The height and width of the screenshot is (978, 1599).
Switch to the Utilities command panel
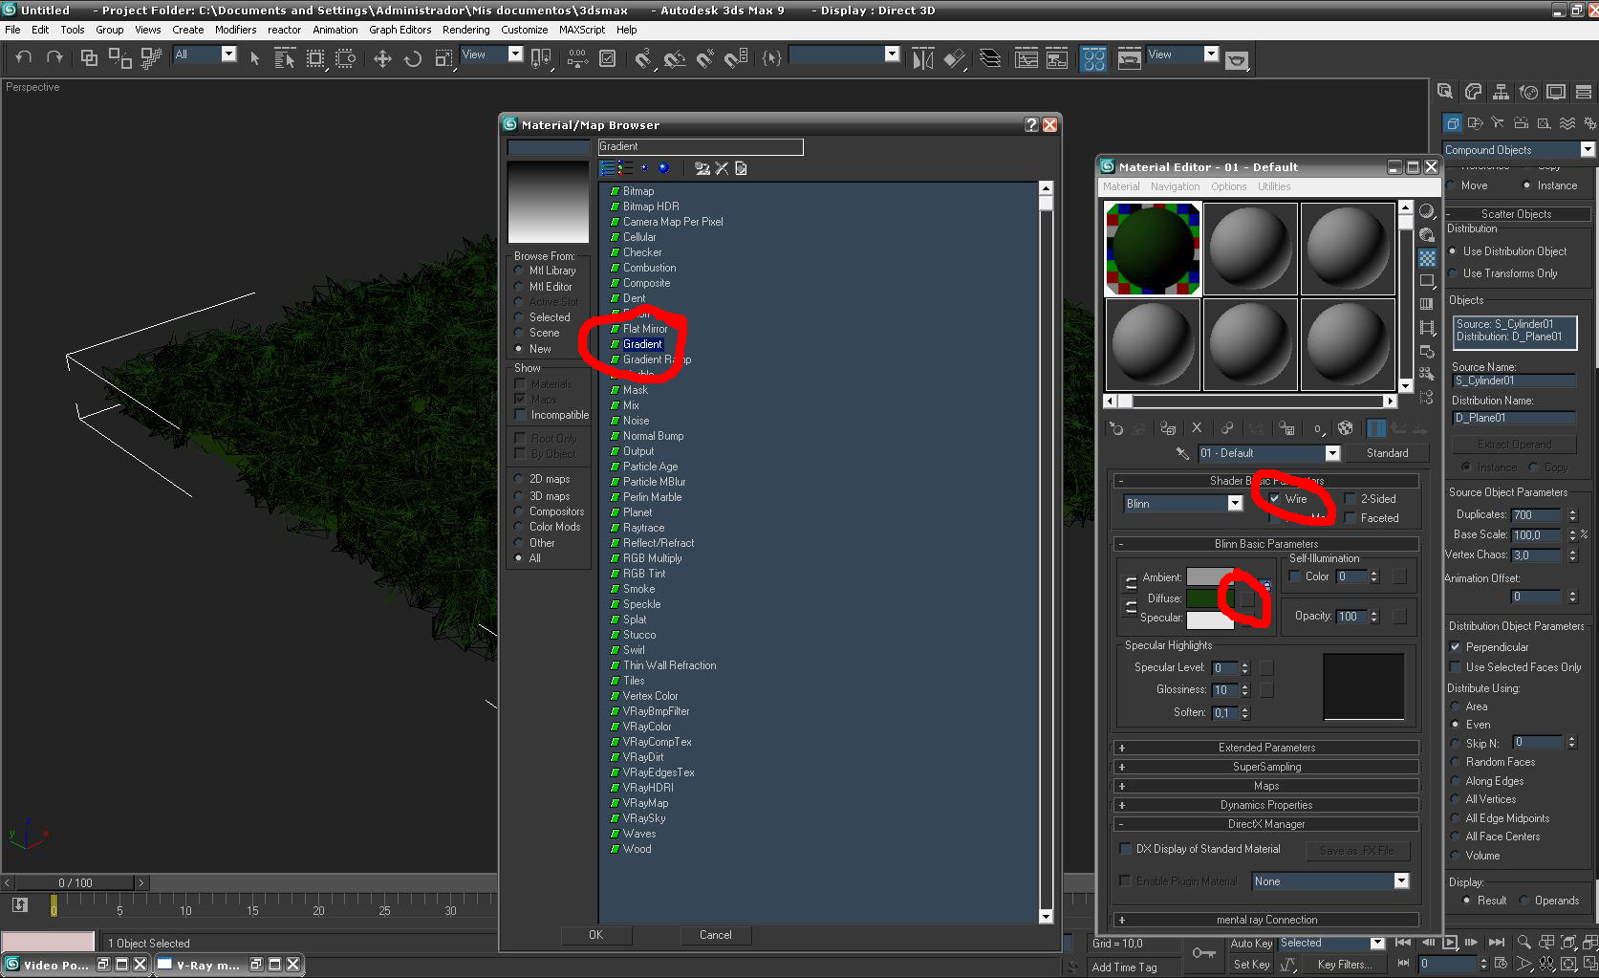click(1584, 92)
